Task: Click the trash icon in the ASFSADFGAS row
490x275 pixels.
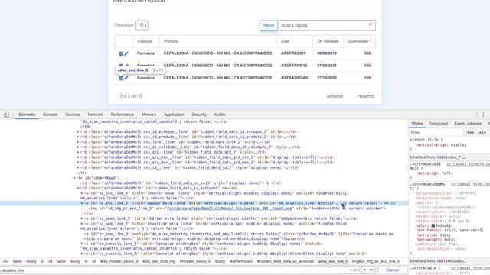Action: (121, 78)
